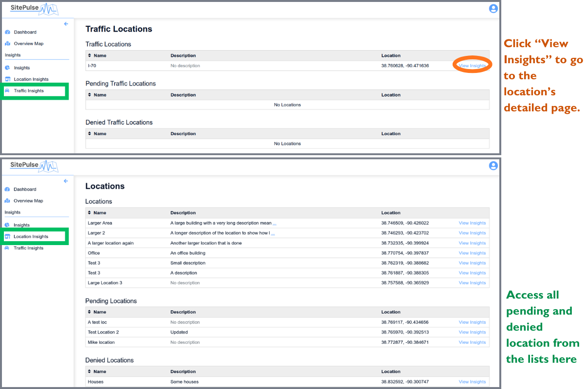
Task: Open the profile avatar on the Locations page
Action: [493, 166]
